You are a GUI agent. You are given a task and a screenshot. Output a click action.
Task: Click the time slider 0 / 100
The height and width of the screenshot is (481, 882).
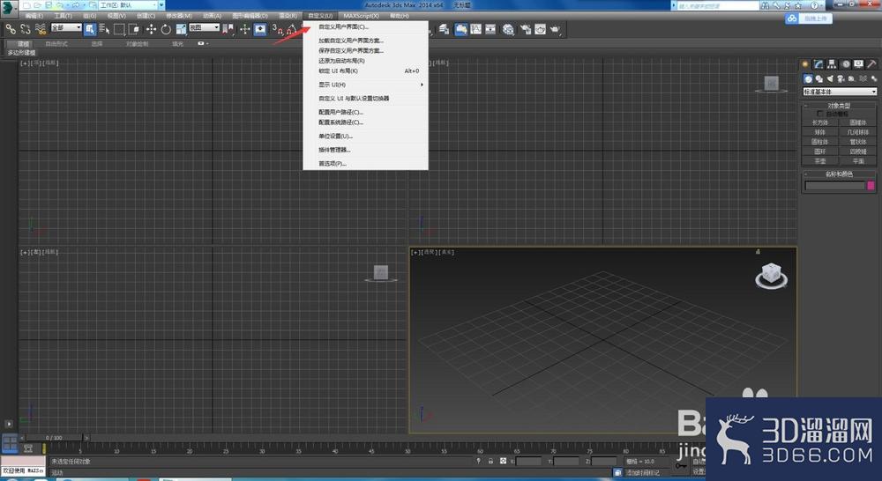(55, 437)
